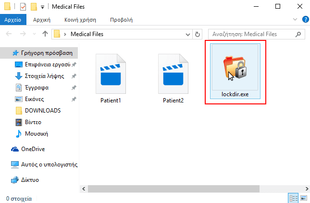Open the Προβολή ribbon tab
Viewport: 310px width, 203px height.
[121, 20]
